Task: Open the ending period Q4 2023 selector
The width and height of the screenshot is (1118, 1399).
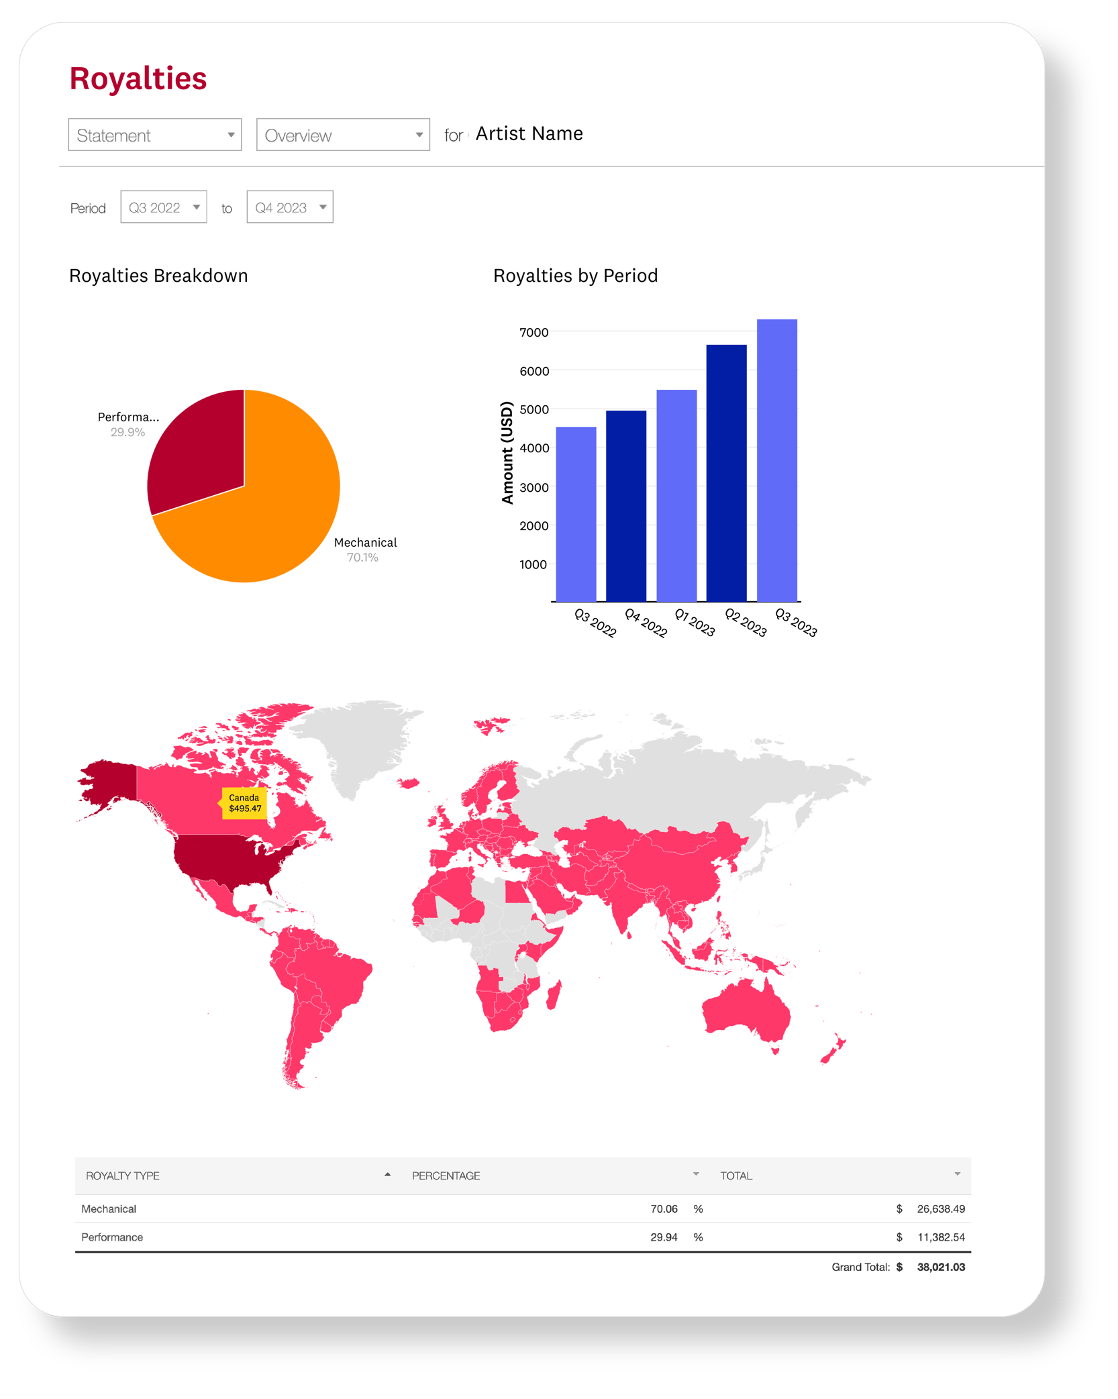Action: click(289, 207)
